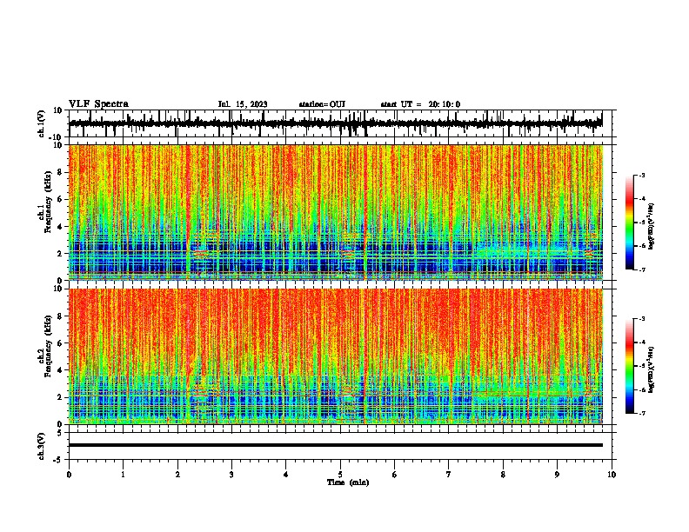Click the "ch.3(V)" axis label
This screenshot has width=689, height=532.
click(42, 446)
